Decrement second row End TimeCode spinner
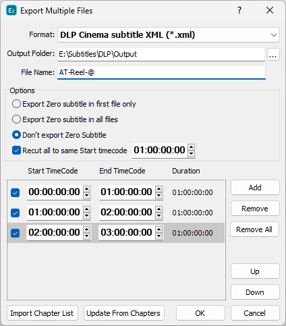This screenshot has height=326, width=286. [159, 215]
